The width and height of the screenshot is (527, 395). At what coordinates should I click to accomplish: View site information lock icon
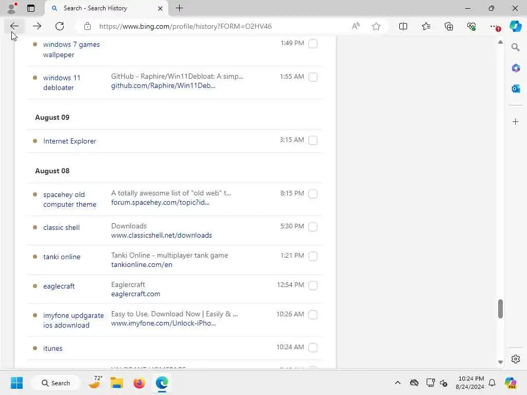(x=87, y=26)
